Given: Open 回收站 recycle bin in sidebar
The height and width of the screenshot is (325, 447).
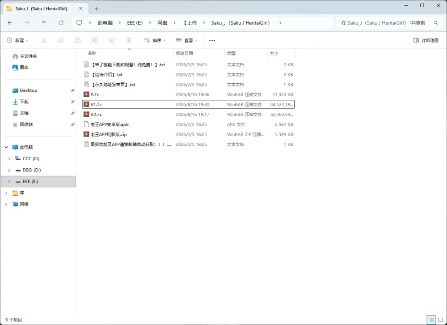Looking at the screenshot, I should [x=23, y=124].
